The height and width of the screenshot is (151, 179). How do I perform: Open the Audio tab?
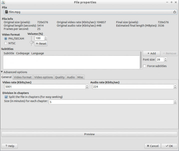pyautogui.click(x=71, y=77)
